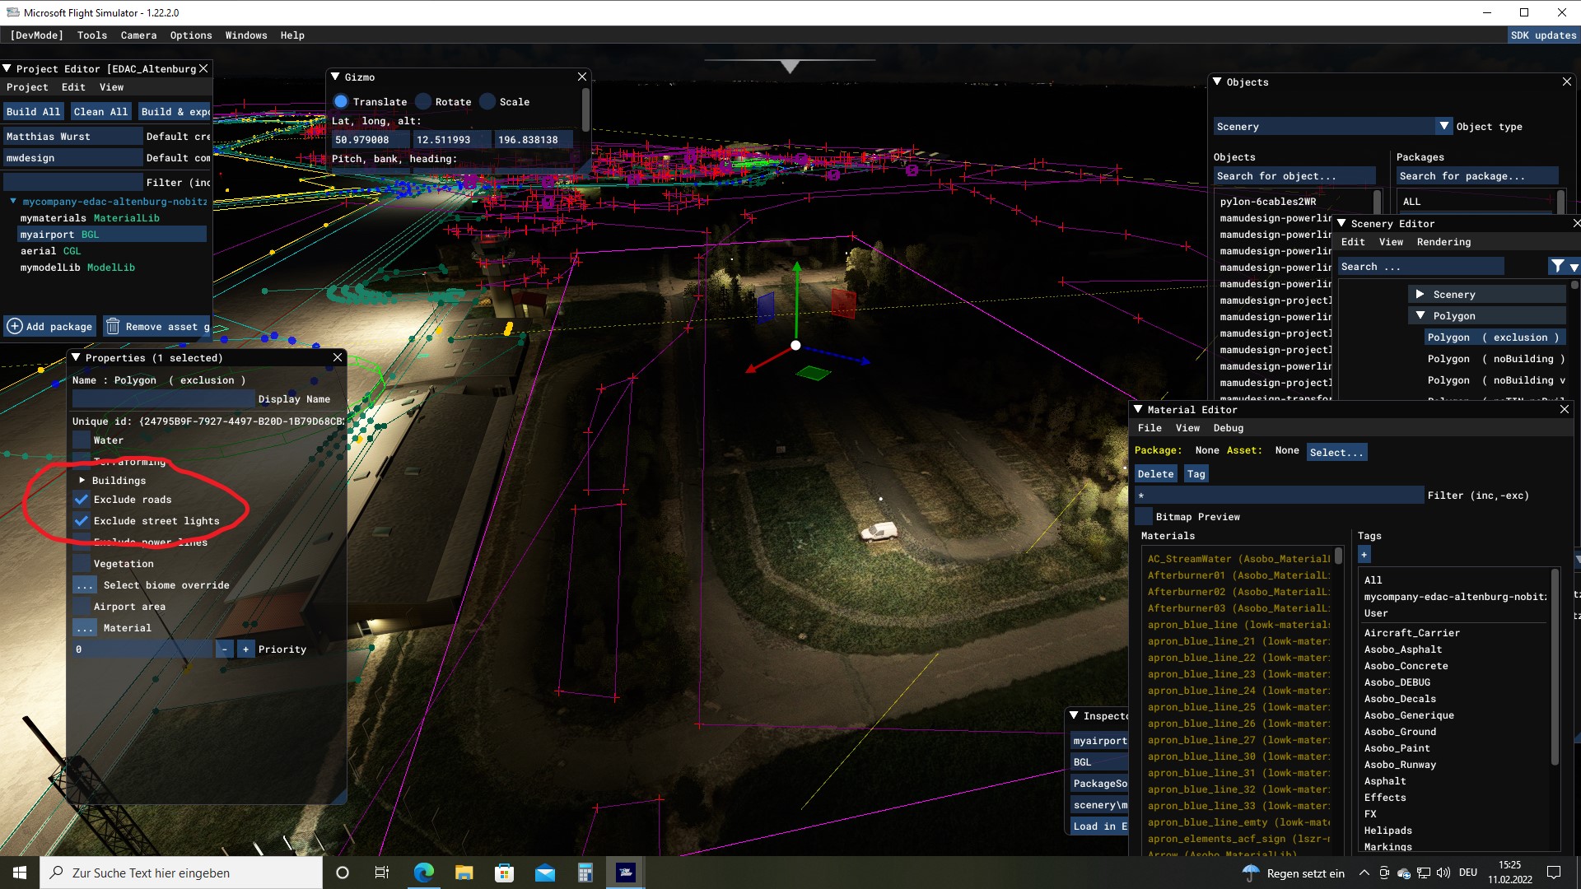
Task: Collapse the Material Editor window
Action: [1138, 409]
